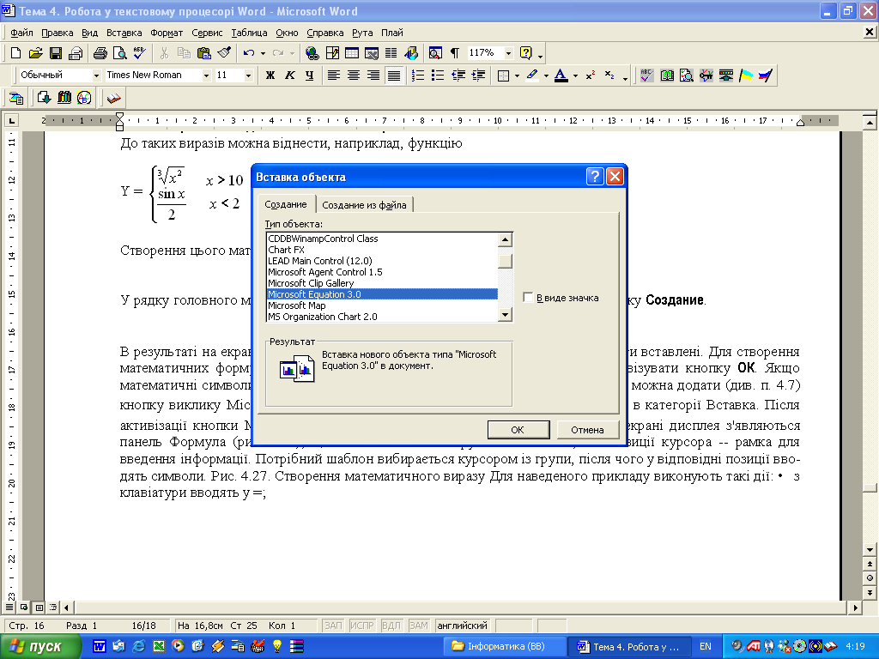Select Microsoft Equation 3.0 in list

(382, 294)
